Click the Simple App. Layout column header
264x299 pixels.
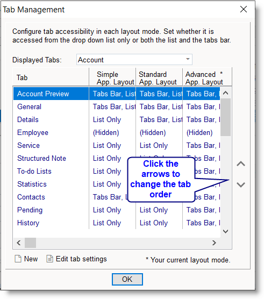point(112,78)
